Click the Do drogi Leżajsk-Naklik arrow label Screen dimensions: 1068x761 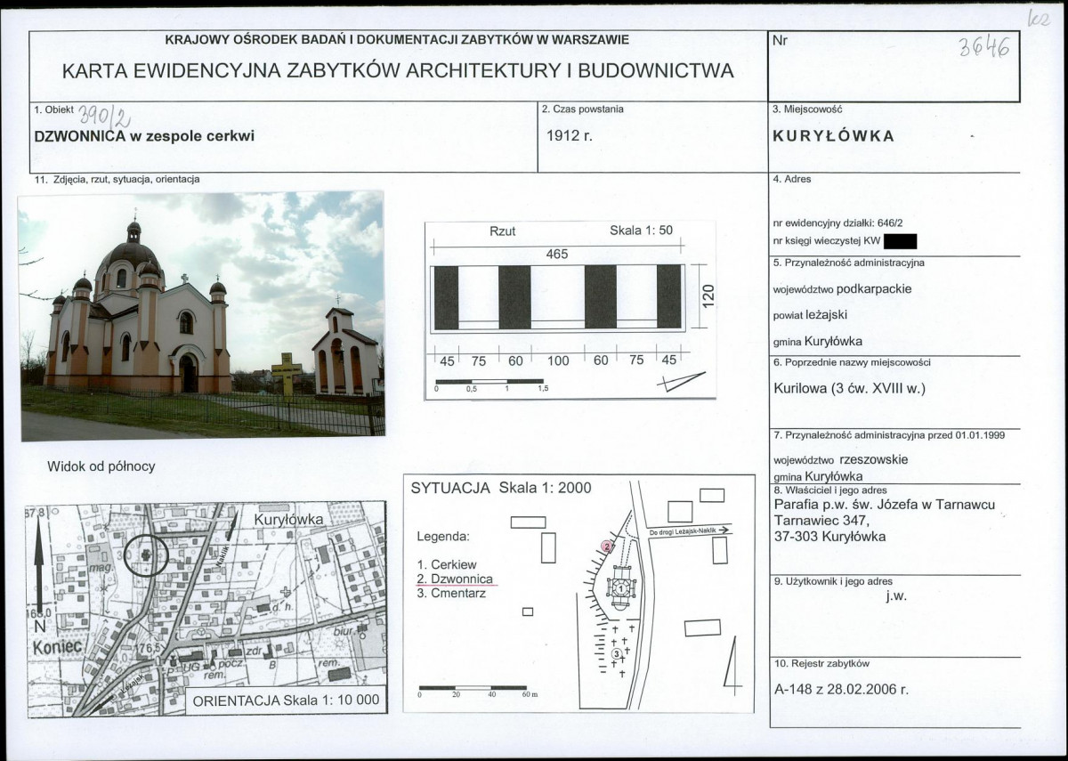690,531
